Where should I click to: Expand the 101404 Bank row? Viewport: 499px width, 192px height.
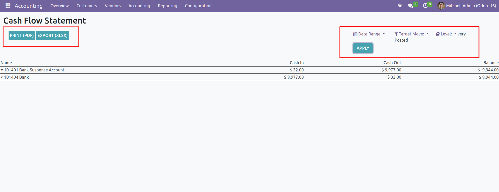[x=2, y=77]
